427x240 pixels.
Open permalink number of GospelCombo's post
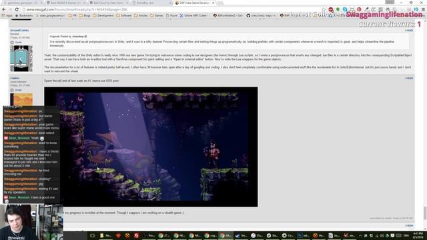pos(409,31)
